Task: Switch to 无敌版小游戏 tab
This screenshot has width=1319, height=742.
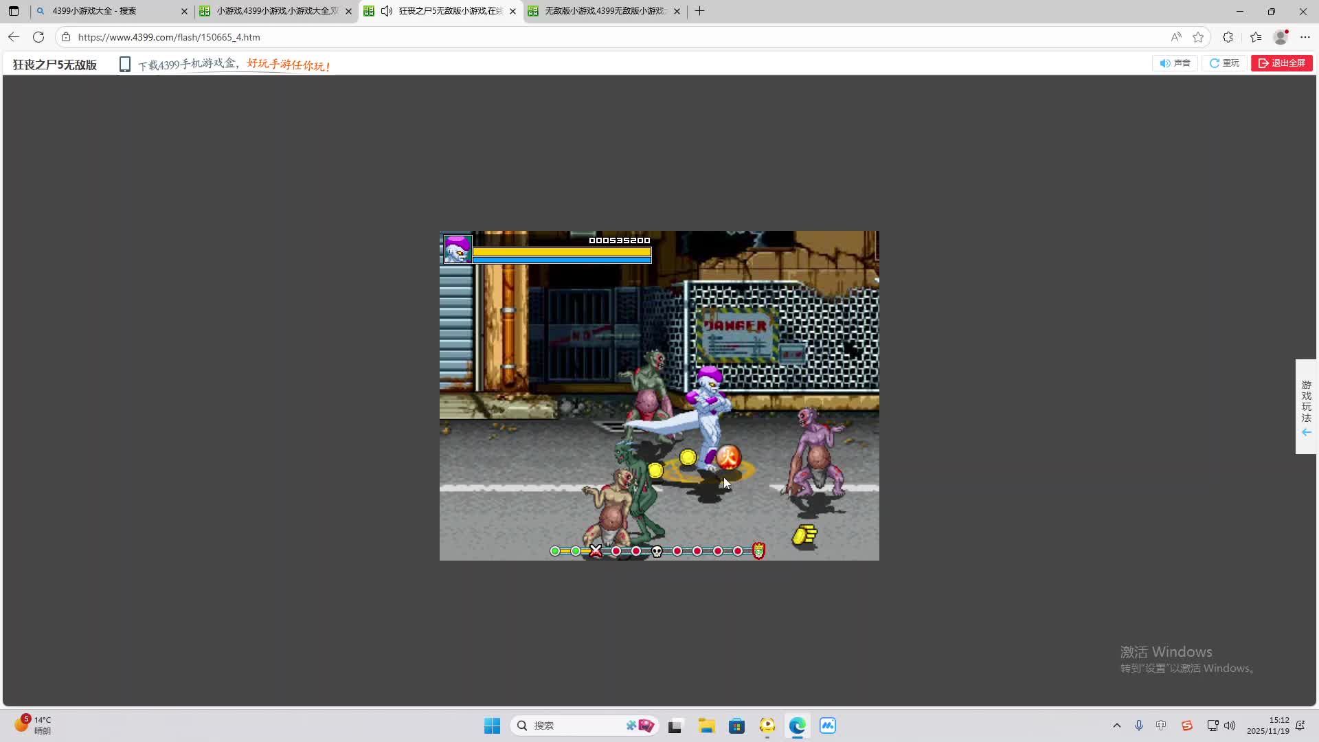Action: tap(605, 11)
